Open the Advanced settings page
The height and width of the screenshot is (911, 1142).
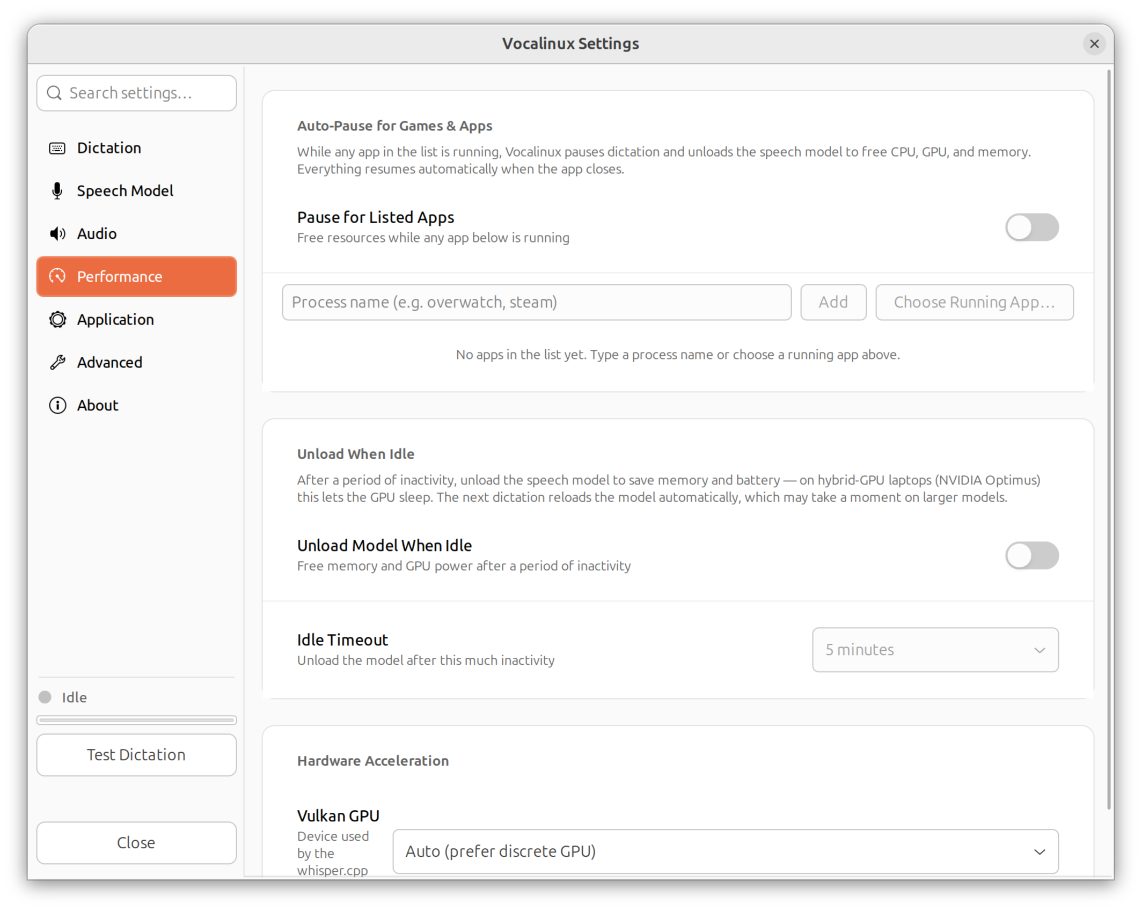(136, 363)
